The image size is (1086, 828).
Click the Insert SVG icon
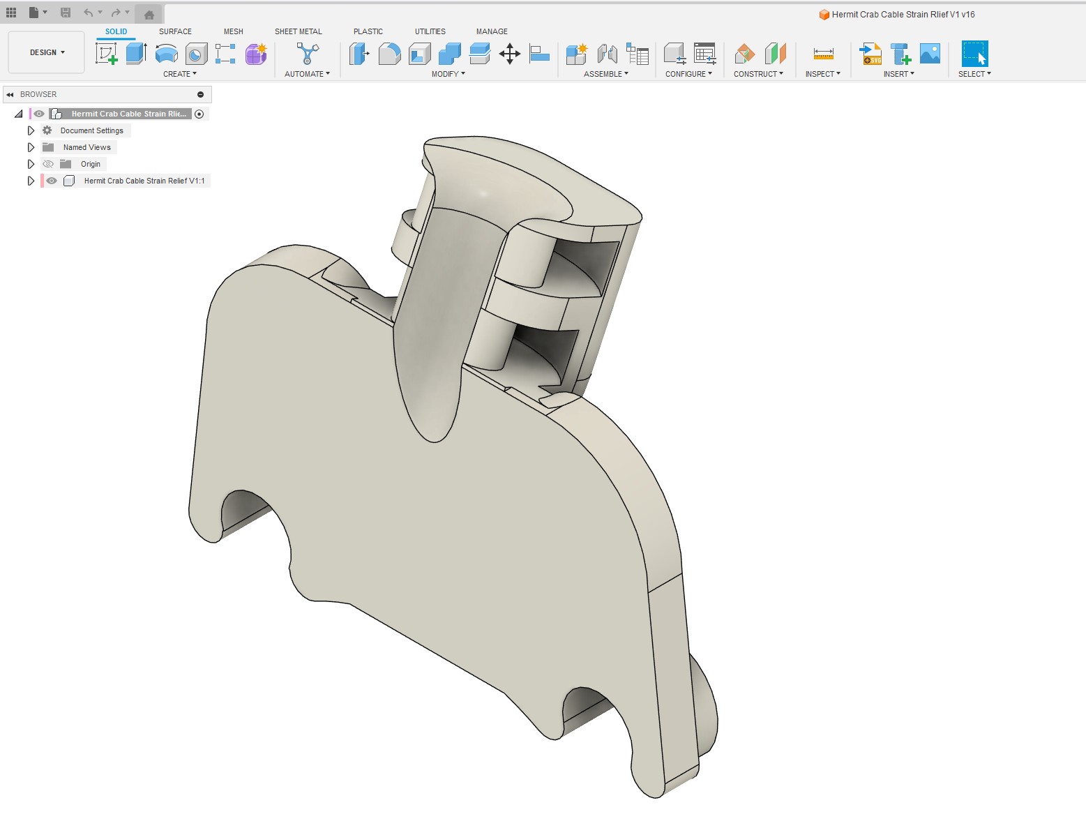pos(870,54)
